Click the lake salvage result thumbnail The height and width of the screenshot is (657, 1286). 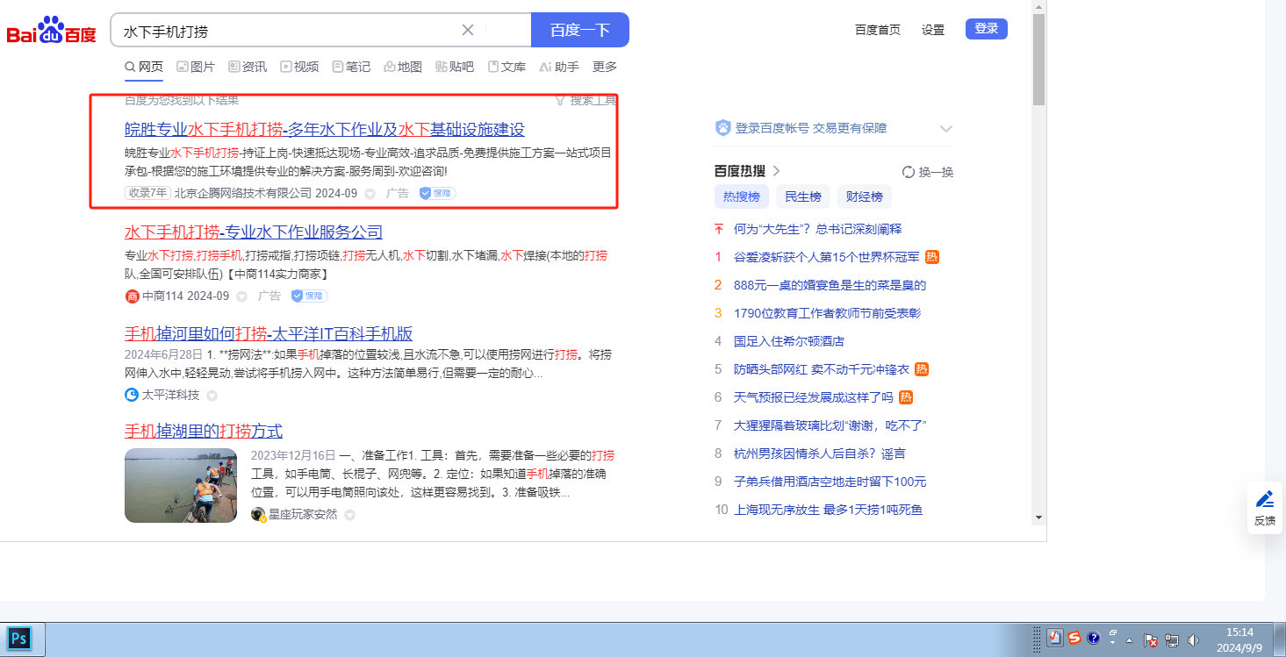pyautogui.click(x=181, y=485)
